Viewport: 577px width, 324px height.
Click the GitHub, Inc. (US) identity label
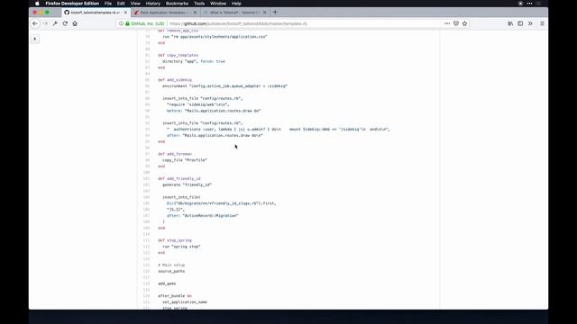(148, 23)
